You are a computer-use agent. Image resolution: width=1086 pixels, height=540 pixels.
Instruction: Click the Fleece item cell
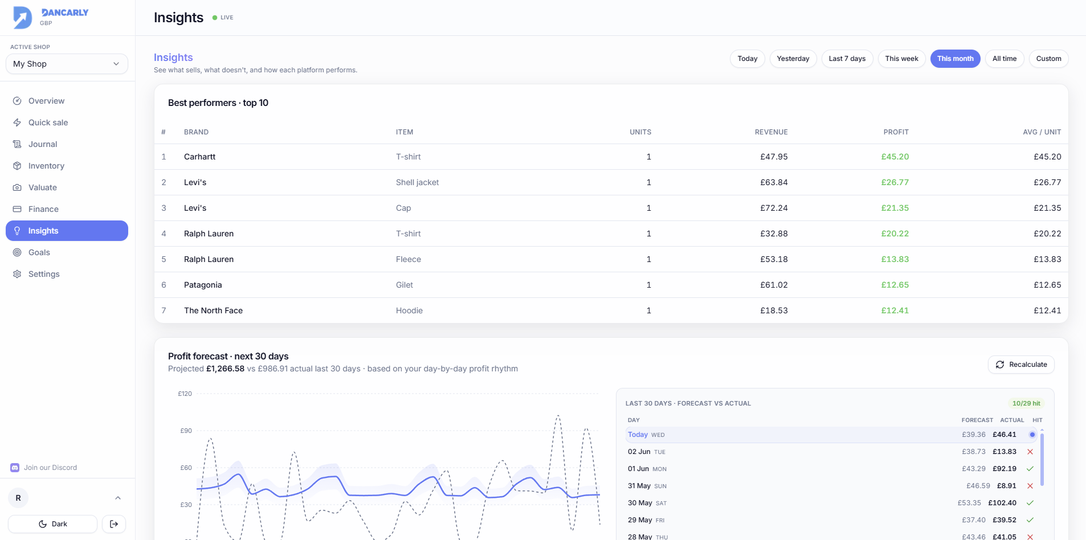point(409,259)
